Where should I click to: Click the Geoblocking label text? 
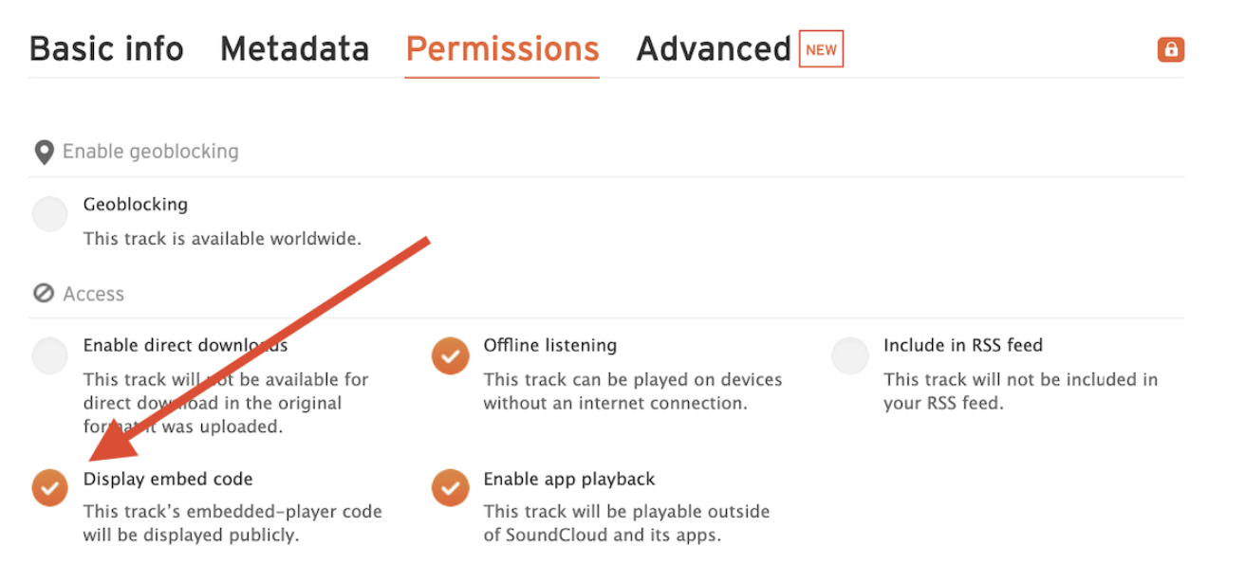[x=136, y=205]
